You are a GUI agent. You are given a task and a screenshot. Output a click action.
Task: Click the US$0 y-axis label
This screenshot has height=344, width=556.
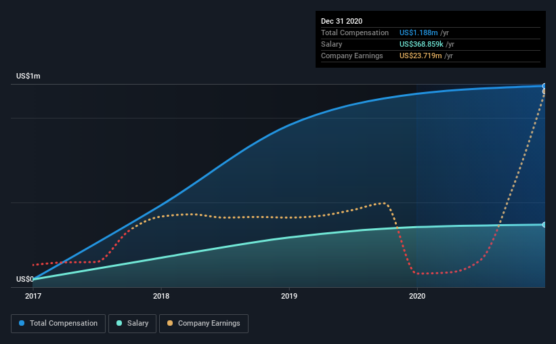tap(25, 279)
